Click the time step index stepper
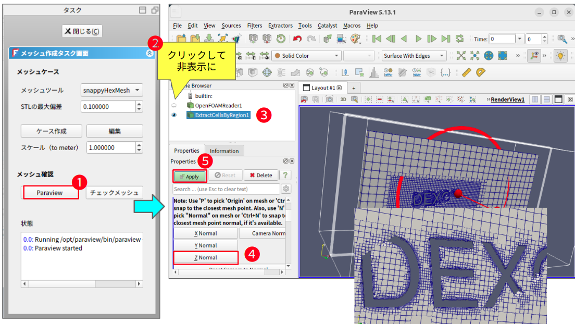This screenshot has height=324, width=575. (x=544, y=39)
